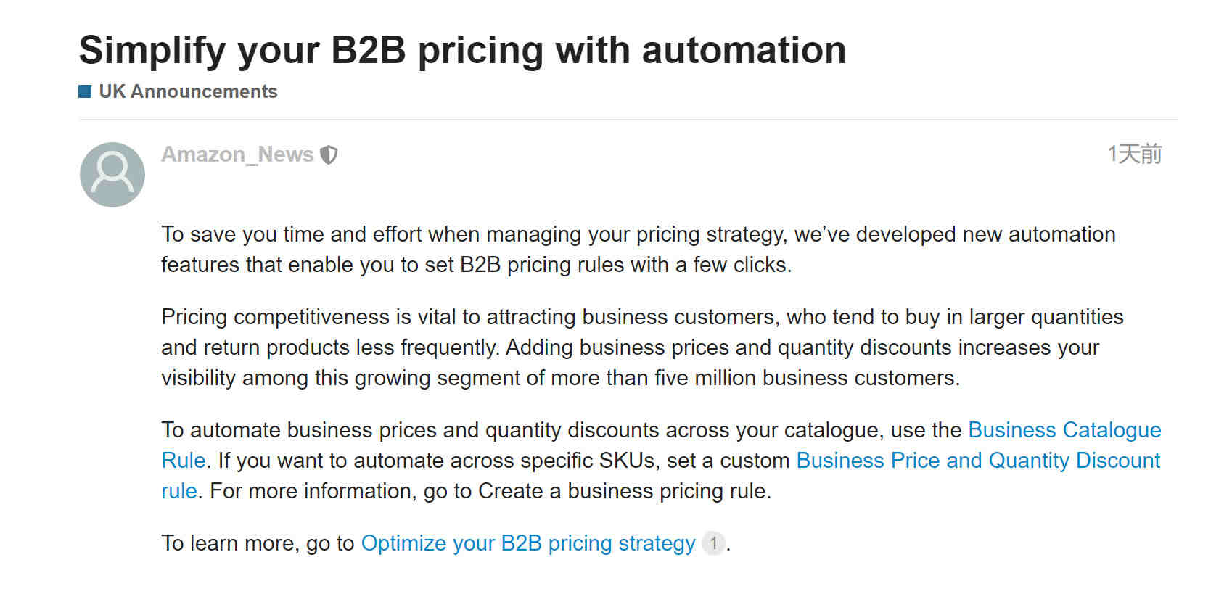Open the Amazon_News profile avatar

pyautogui.click(x=112, y=174)
